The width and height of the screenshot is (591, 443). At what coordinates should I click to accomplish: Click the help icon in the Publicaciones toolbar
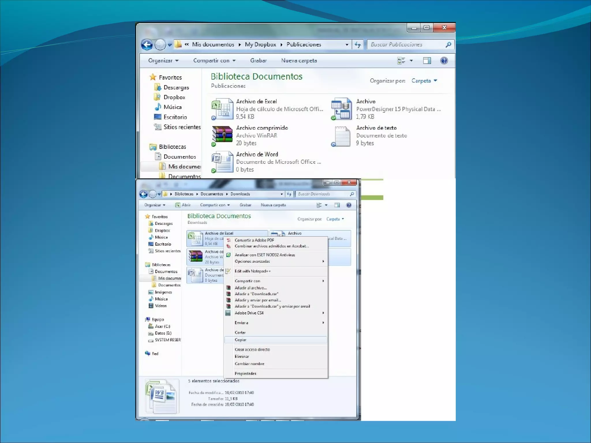pos(444,61)
